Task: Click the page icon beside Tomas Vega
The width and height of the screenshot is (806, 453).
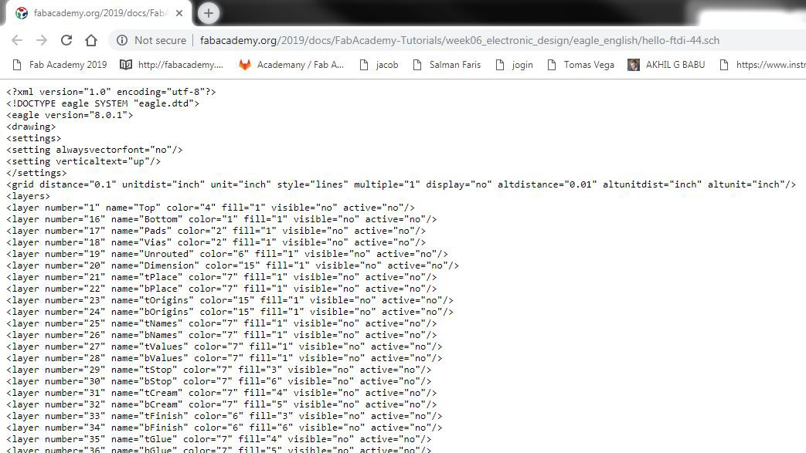Action: 552,65
